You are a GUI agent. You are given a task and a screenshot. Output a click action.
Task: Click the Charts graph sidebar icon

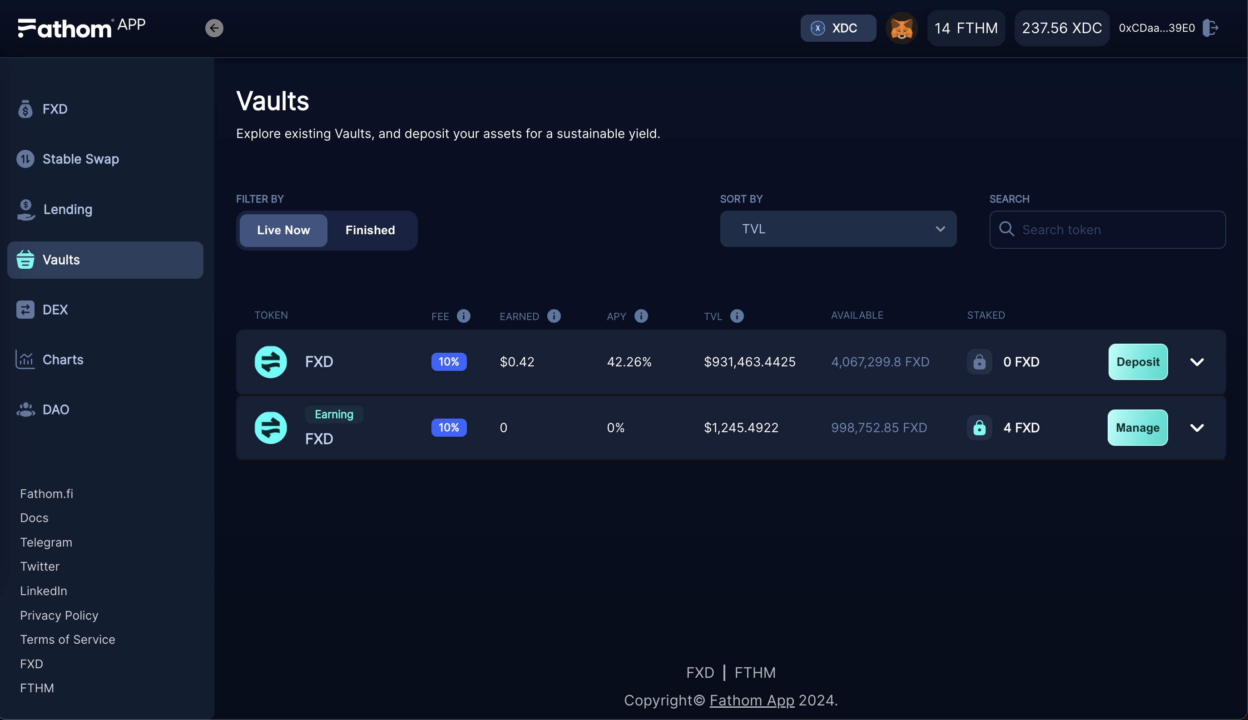coord(25,360)
